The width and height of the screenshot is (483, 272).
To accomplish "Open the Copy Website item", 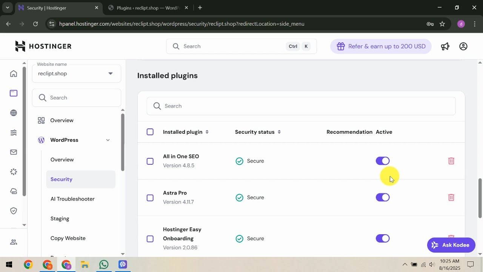I will click(x=68, y=238).
